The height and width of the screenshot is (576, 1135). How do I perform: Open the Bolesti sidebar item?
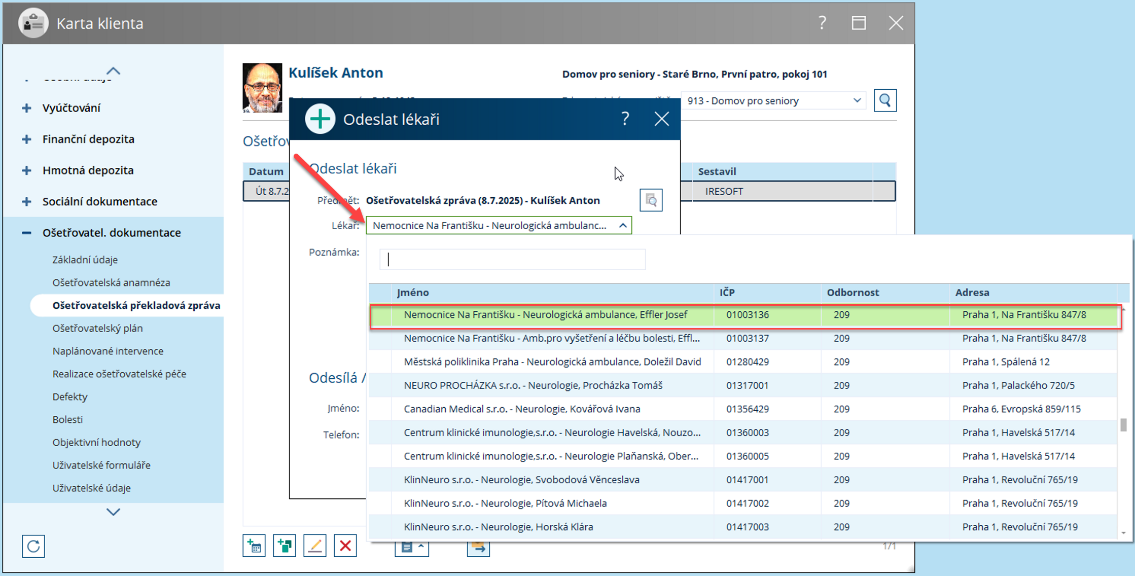tap(67, 419)
